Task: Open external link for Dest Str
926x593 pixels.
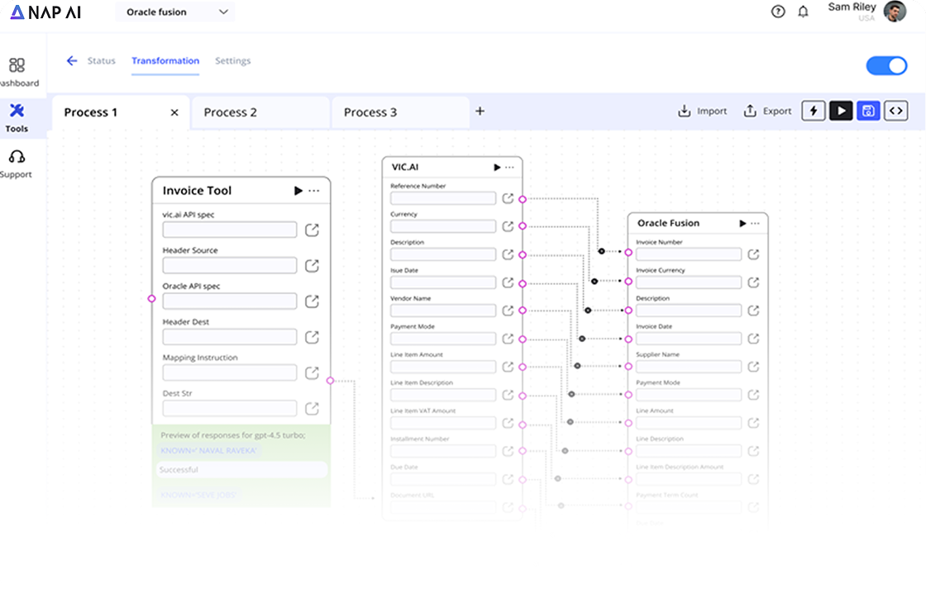Action: point(312,409)
